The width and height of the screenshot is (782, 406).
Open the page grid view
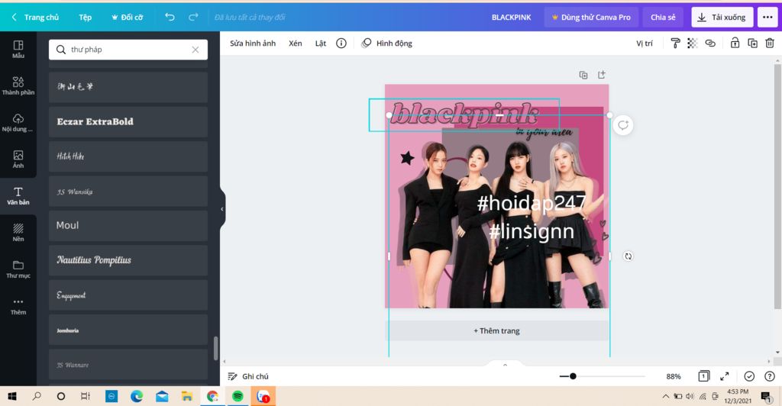coord(703,376)
